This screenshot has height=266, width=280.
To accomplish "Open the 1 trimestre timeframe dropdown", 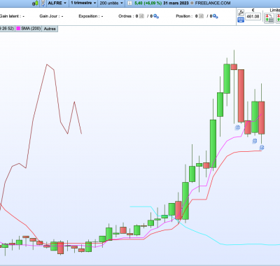I will click(83, 3).
